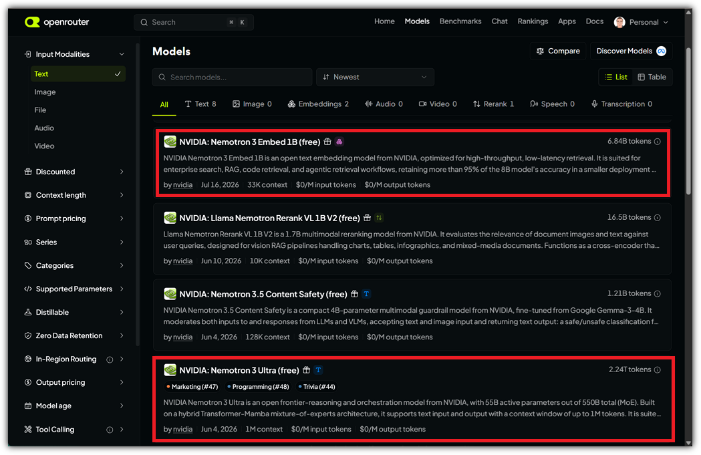Viewport: 701px width, 455px height.
Task: Click blue text badge on Nemotron 3 Ultra
Action: click(318, 370)
